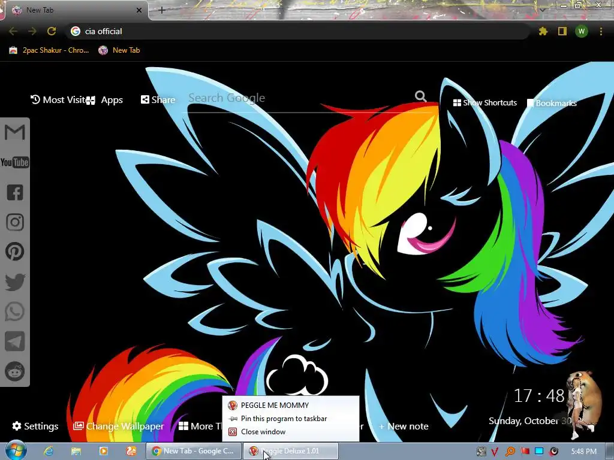Choose Close window in the jump list
The height and width of the screenshot is (460, 614).
point(291,432)
